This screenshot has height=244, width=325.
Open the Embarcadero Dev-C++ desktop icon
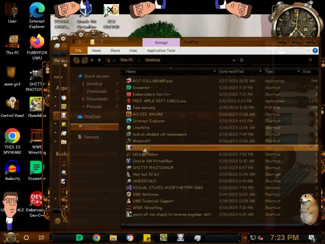[x=36, y=204]
